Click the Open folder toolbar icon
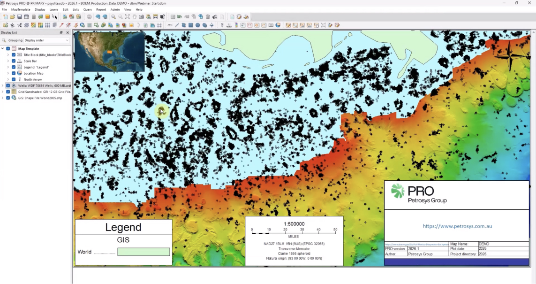This screenshot has height=284, width=536. [x=12, y=17]
